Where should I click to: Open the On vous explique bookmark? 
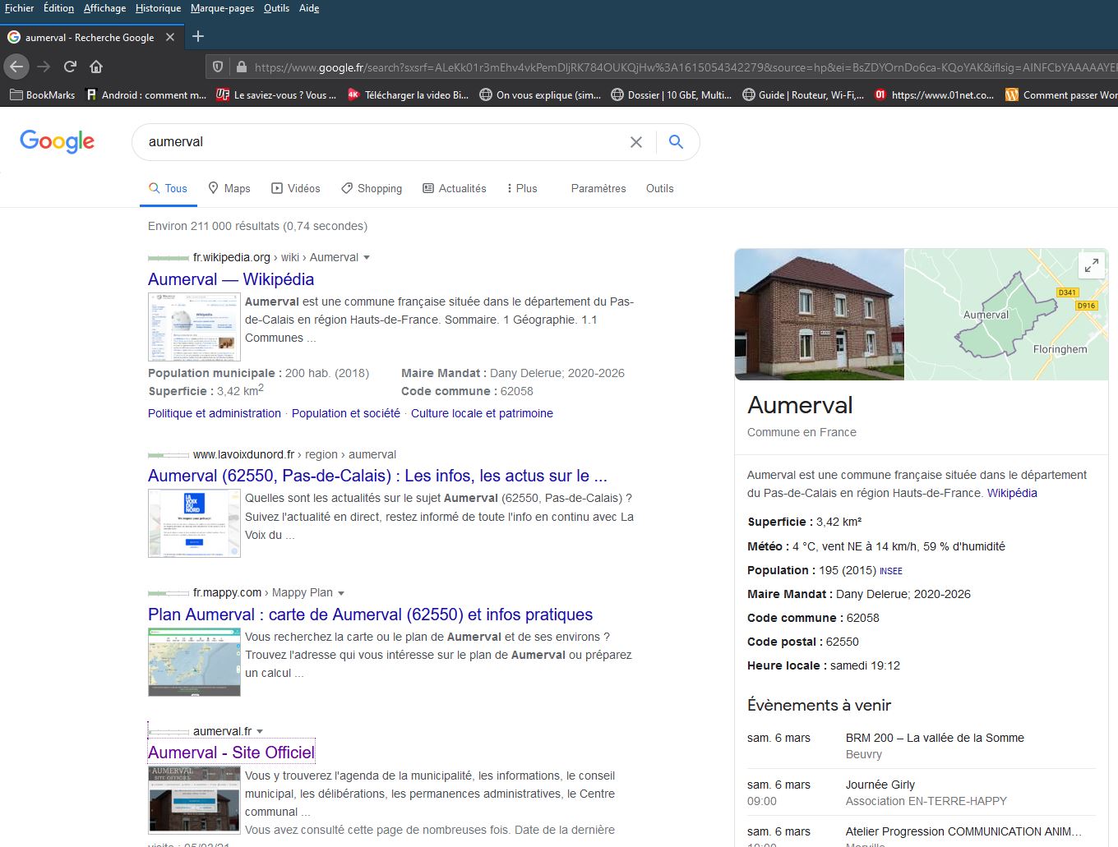click(x=540, y=95)
